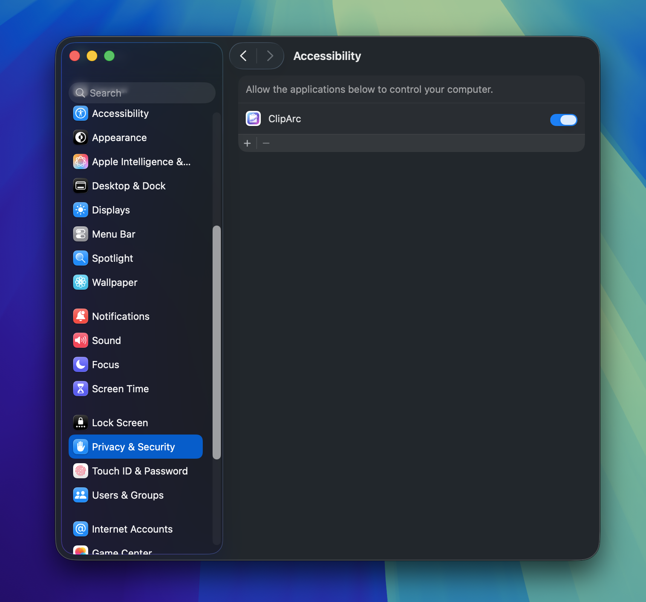Image resolution: width=646 pixels, height=602 pixels.
Task: Open Apple Intelligence settings
Action: [x=80, y=161]
